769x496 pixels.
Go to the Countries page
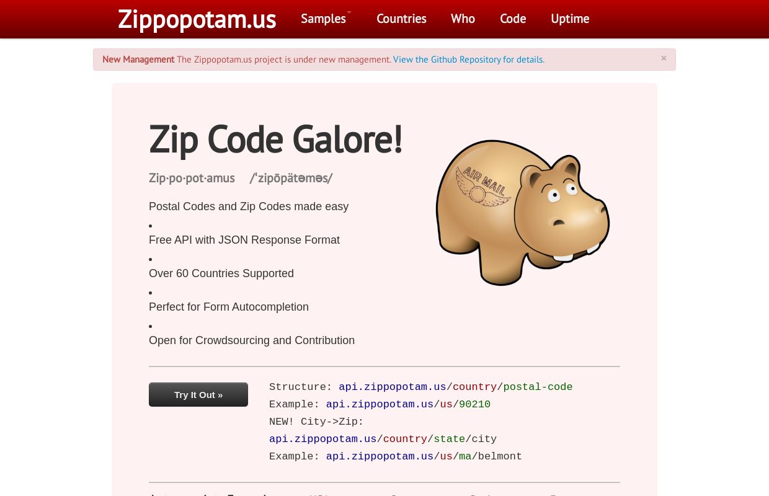pyautogui.click(x=401, y=19)
